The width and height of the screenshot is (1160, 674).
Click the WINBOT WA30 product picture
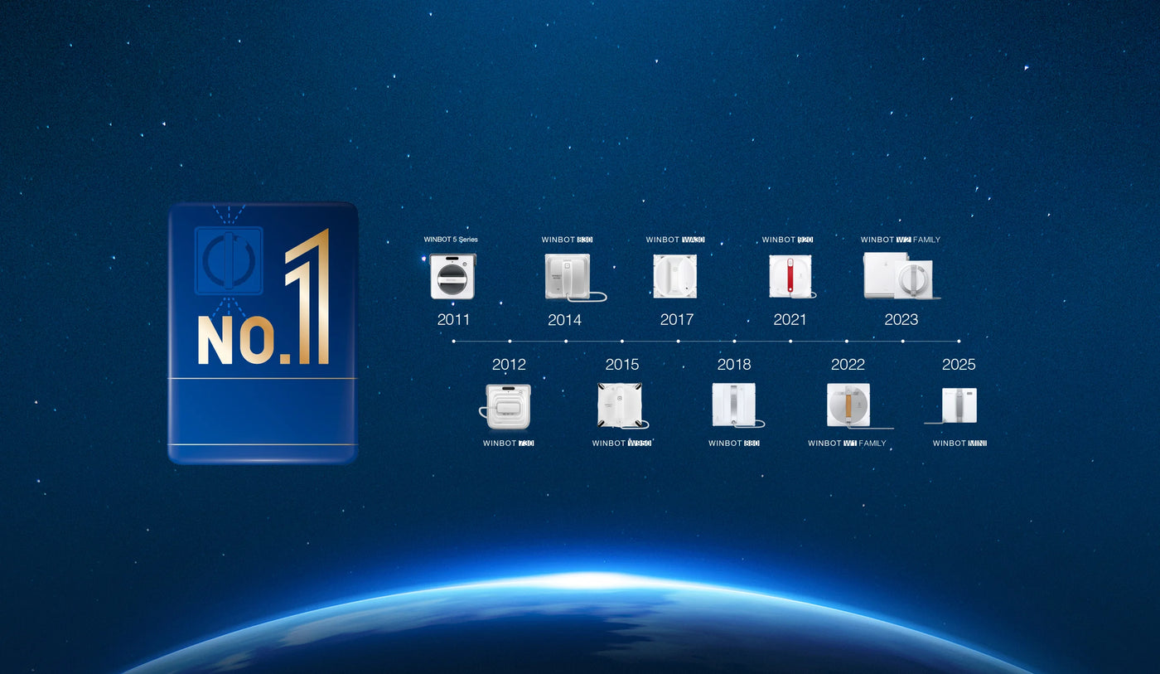pyautogui.click(x=674, y=276)
